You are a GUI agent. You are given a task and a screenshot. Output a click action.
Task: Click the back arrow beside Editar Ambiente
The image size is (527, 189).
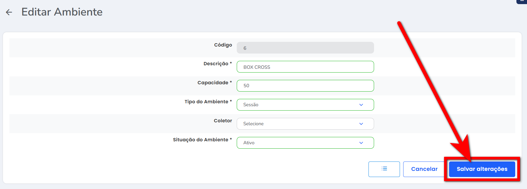[9, 12]
